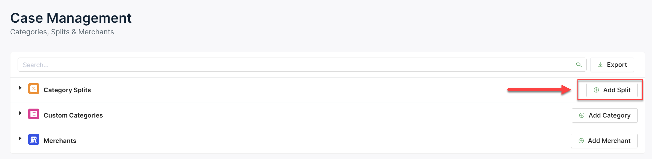Screen dimensions: 652x159
Task: Click the magnifier icon in the search bar
Action: tap(579, 65)
